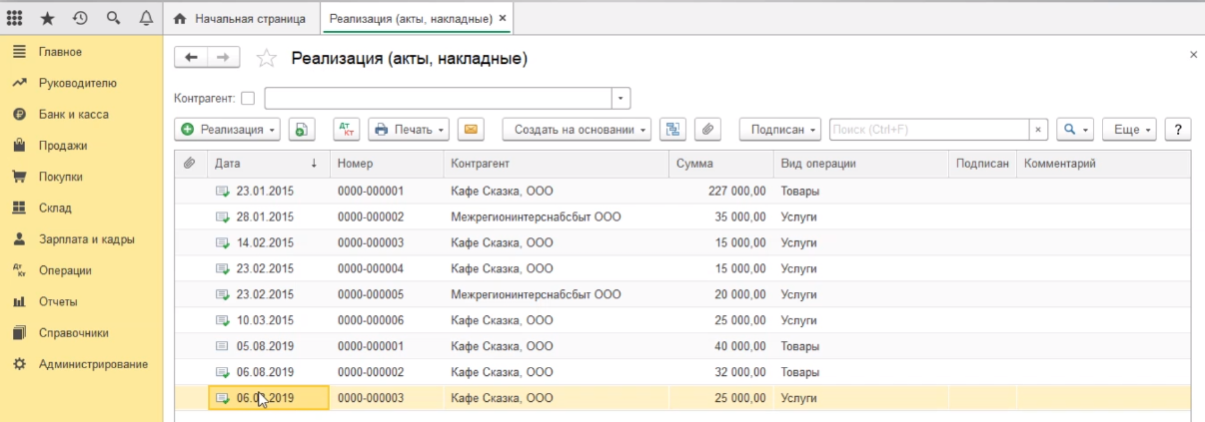Expand the Контрагент filter dropdown arrow
Image resolution: width=1205 pixels, height=422 pixels.
tap(621, 98)
